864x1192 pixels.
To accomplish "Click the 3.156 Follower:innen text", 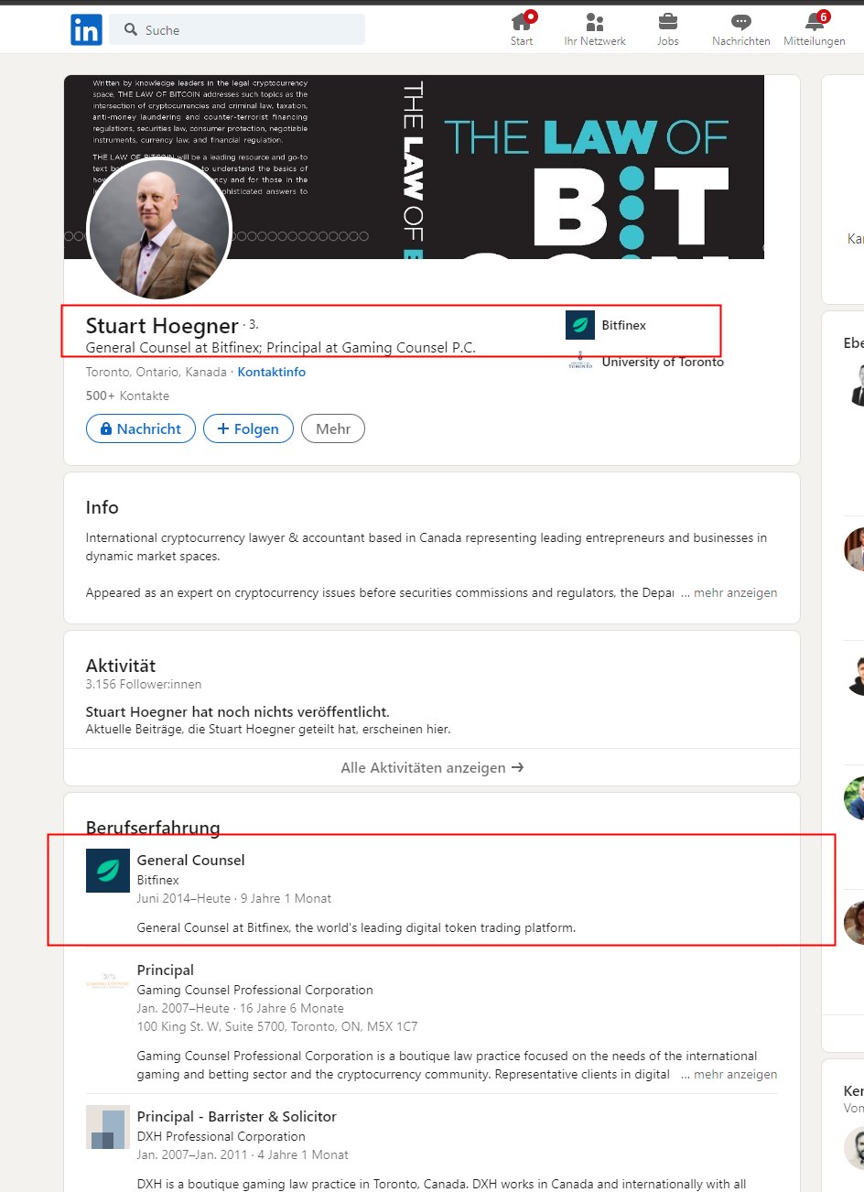I will (x=144, y=684).
